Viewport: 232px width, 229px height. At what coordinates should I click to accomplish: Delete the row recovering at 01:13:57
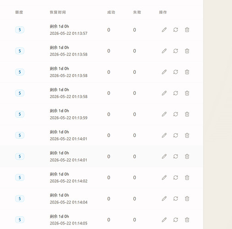(x=187, y=30)
